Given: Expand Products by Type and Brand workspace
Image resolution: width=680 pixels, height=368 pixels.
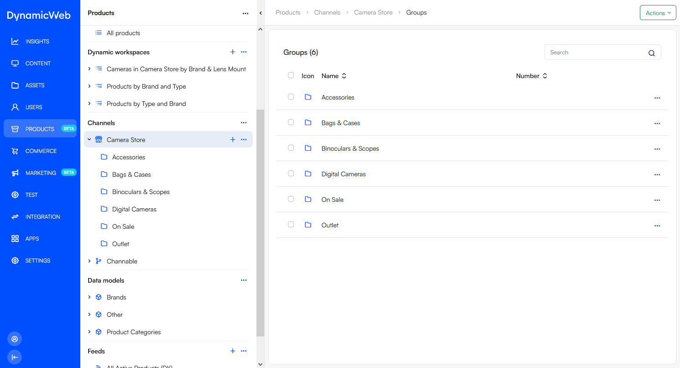Looking at the screenshot, I should point(89,104).
